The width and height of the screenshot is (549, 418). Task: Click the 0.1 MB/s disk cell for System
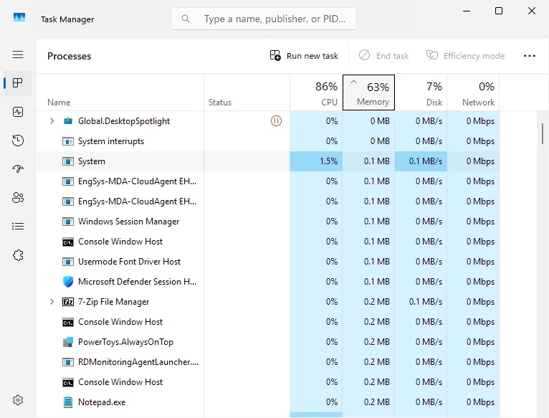pyautogui.click(x=421, y=161)
